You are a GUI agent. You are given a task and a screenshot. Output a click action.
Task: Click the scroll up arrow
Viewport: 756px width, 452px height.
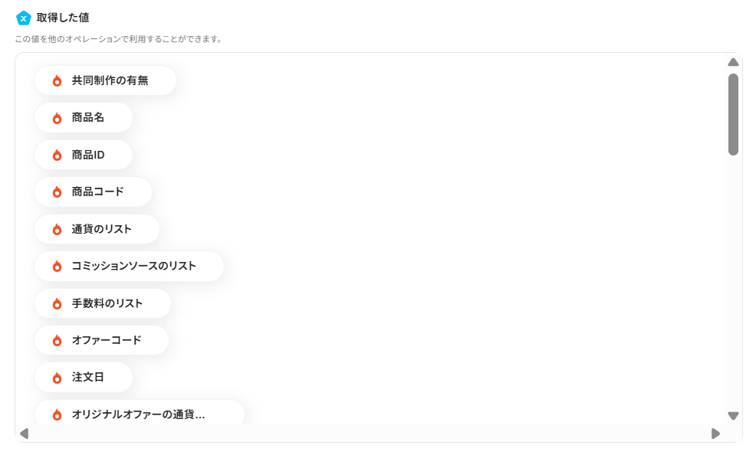(x=733, y=62)
